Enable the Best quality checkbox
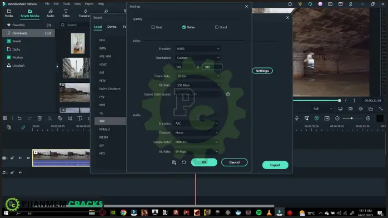Viewport: 388px width, 218px height. 153,27
